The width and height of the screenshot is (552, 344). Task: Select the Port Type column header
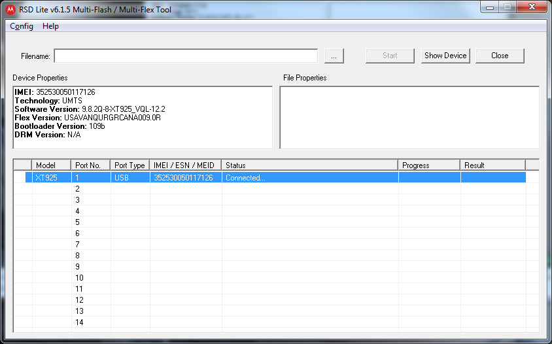click(130, 165)
